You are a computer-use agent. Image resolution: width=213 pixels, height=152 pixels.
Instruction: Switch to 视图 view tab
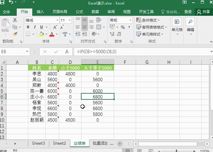127,12
